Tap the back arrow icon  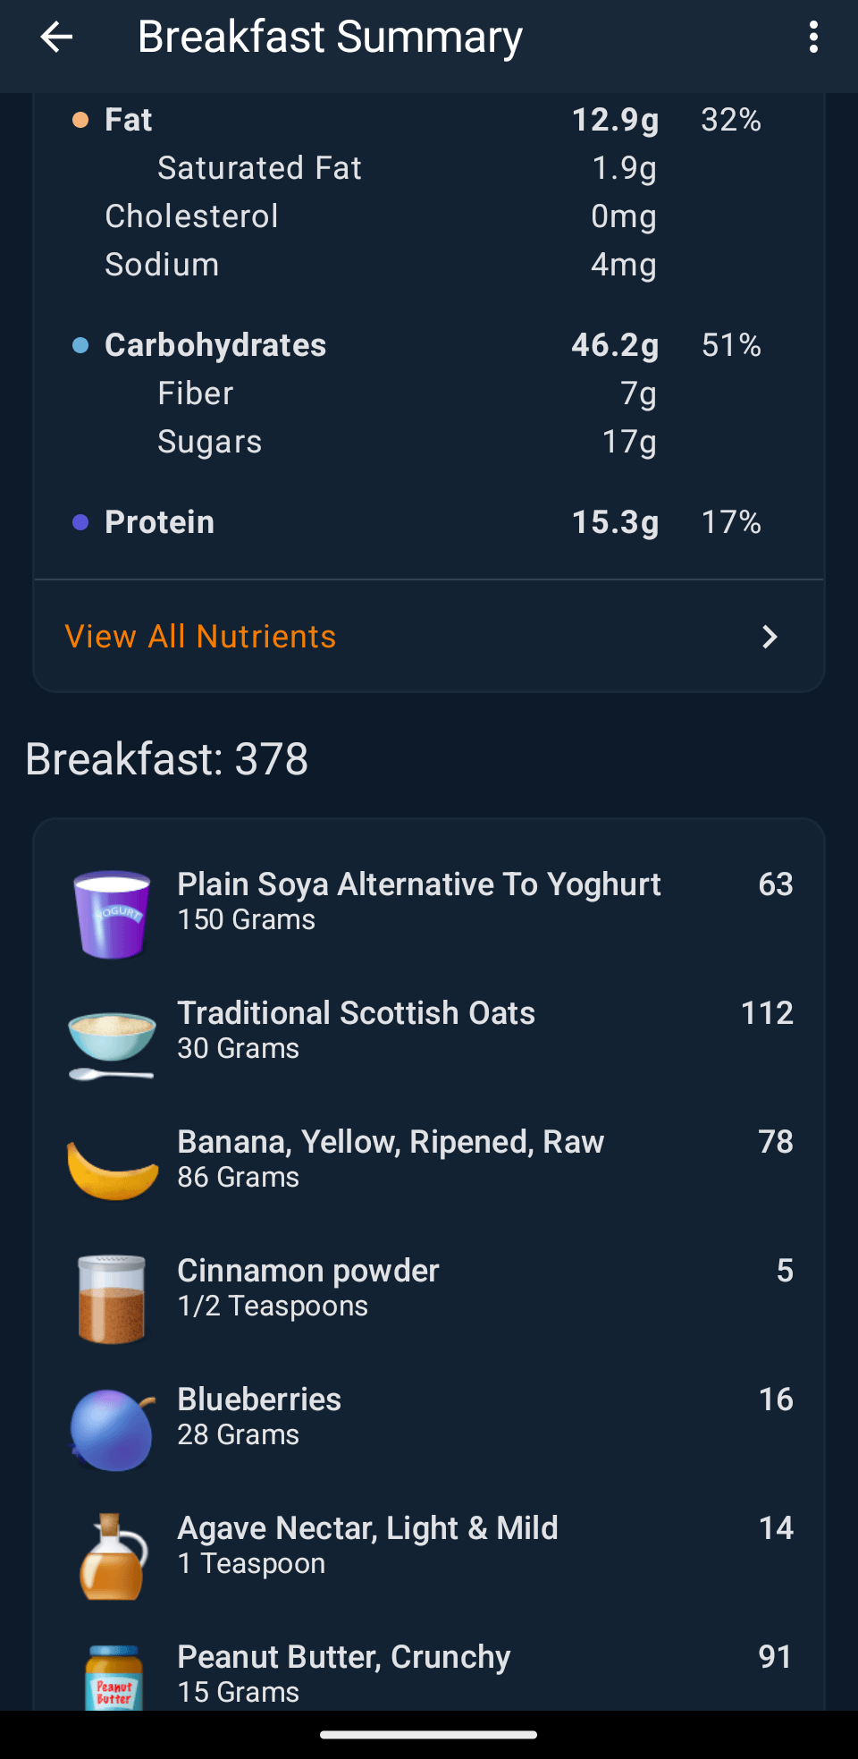(56, 37)
